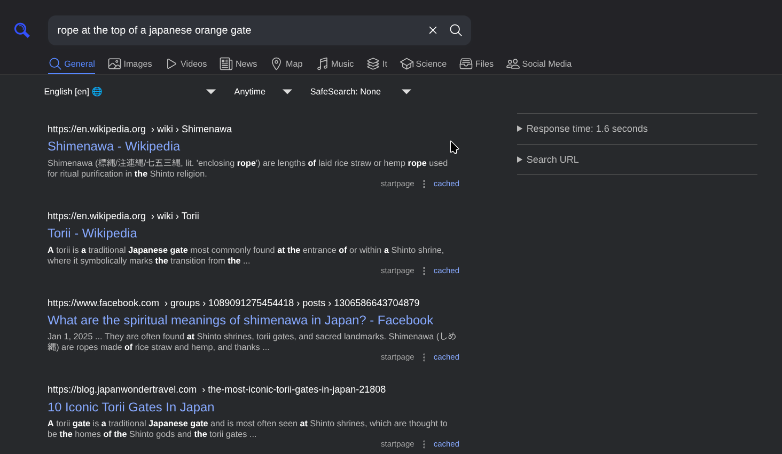Open the Map search category

[287, 64]
